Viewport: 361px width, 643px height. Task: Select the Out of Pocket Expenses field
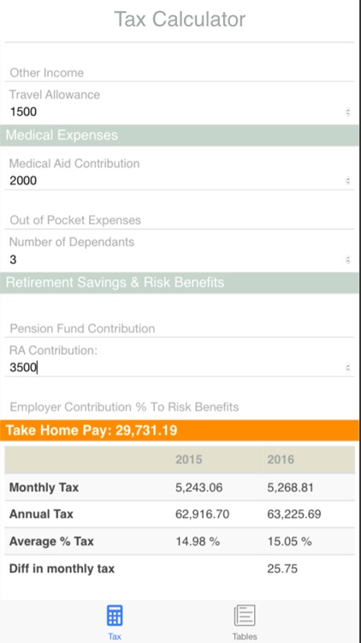point(180,220)
